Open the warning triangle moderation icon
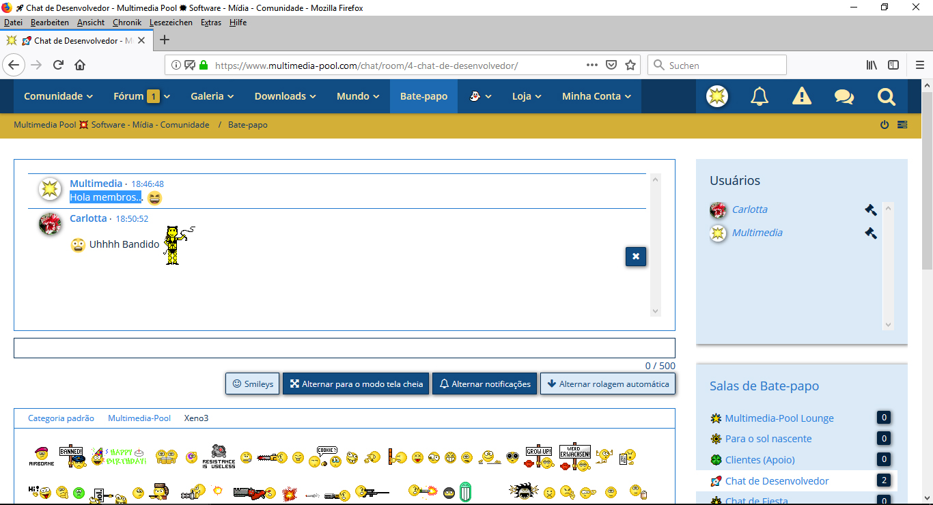This screenshot has width=933, height=505. click(802, 96)
